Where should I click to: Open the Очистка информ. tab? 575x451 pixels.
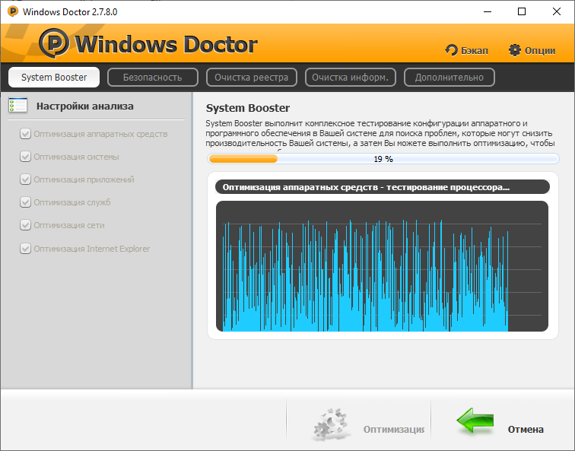click(350, 78)
